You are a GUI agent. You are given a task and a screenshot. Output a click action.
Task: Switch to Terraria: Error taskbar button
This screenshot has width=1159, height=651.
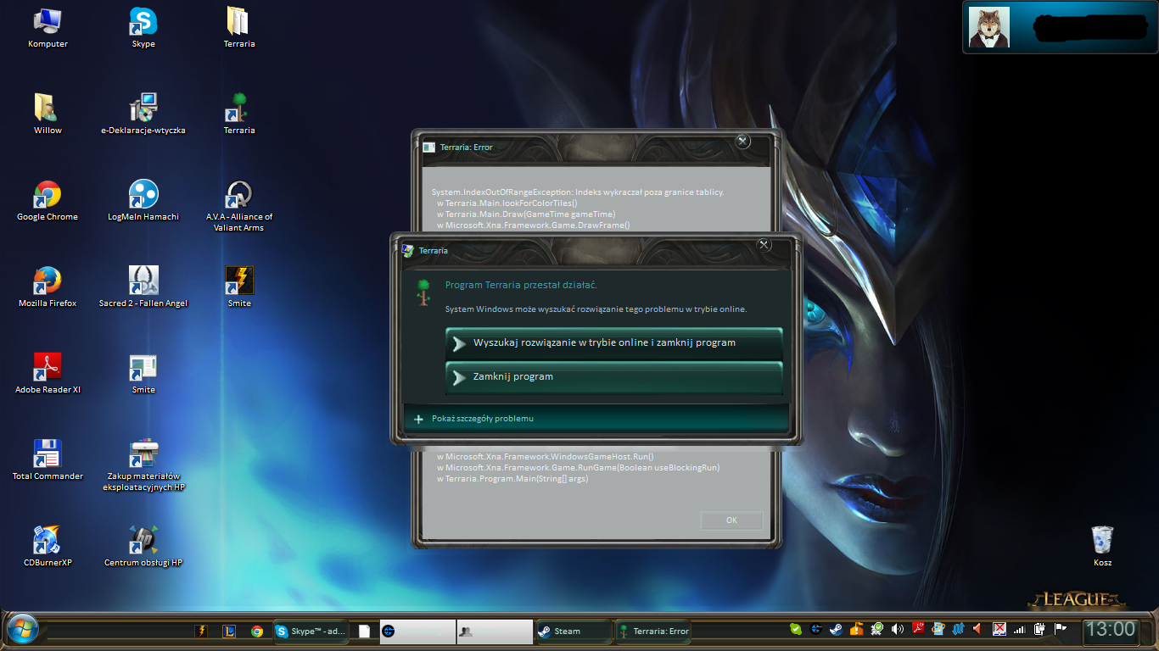tap(653, 631)
